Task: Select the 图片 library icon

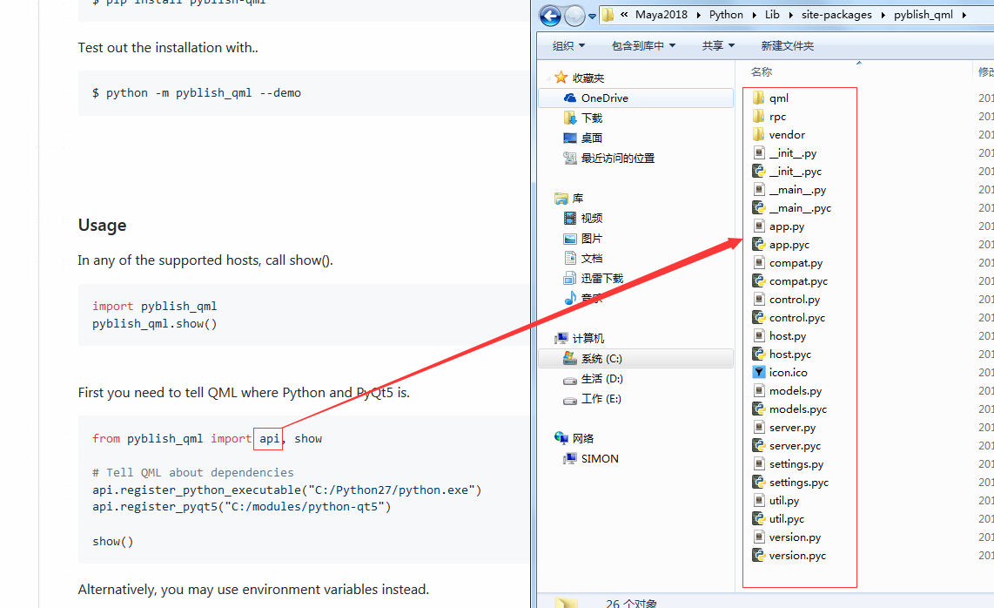Action: pos(570,239)
